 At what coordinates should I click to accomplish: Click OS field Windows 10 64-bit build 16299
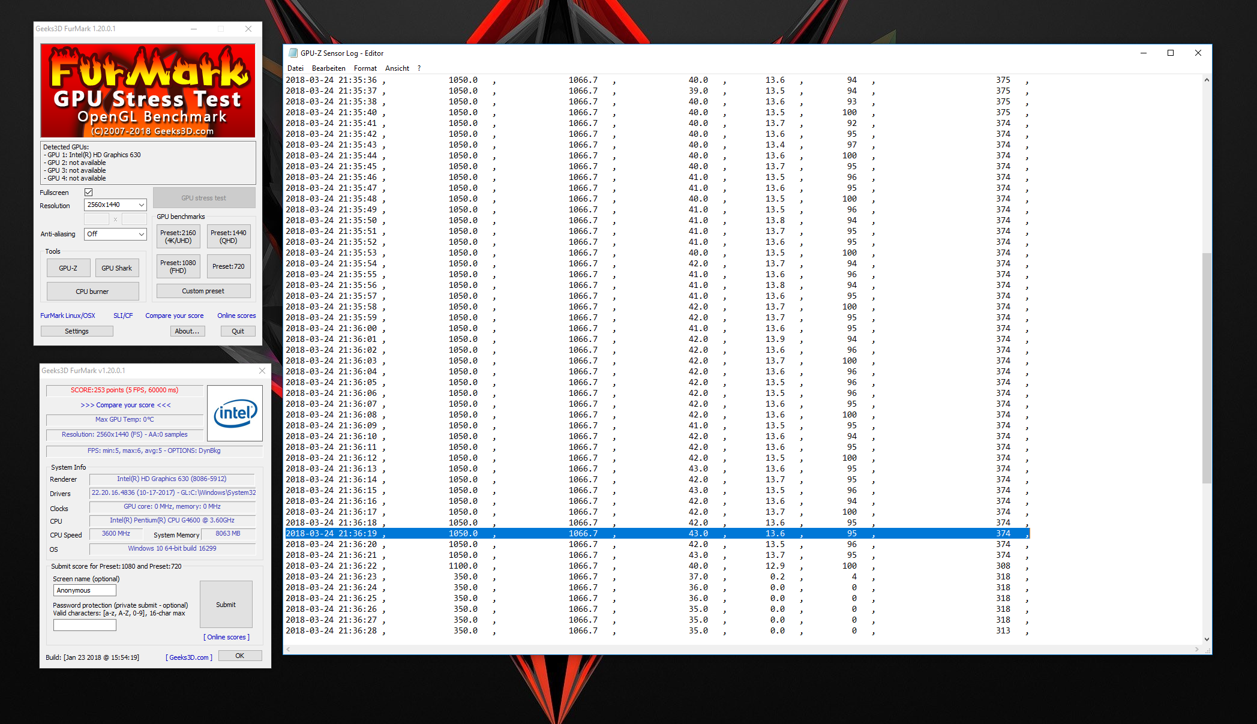pos(172,548)
